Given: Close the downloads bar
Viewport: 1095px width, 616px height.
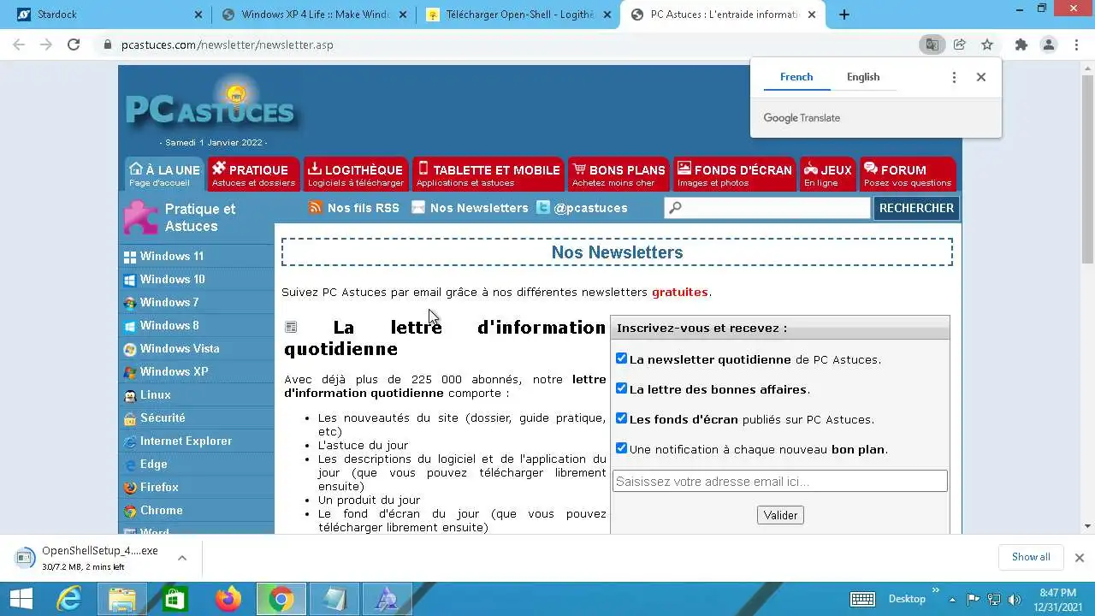Looking at the screenshot, I should (x=1079, y=558).
